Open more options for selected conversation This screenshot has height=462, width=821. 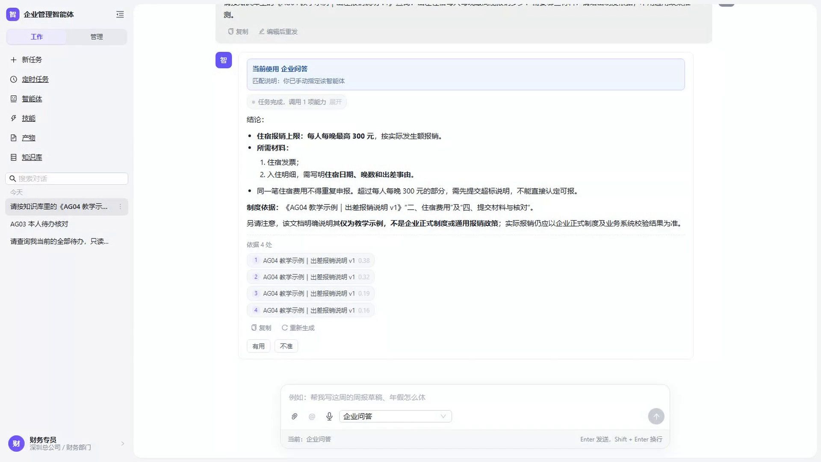point(120,207)
